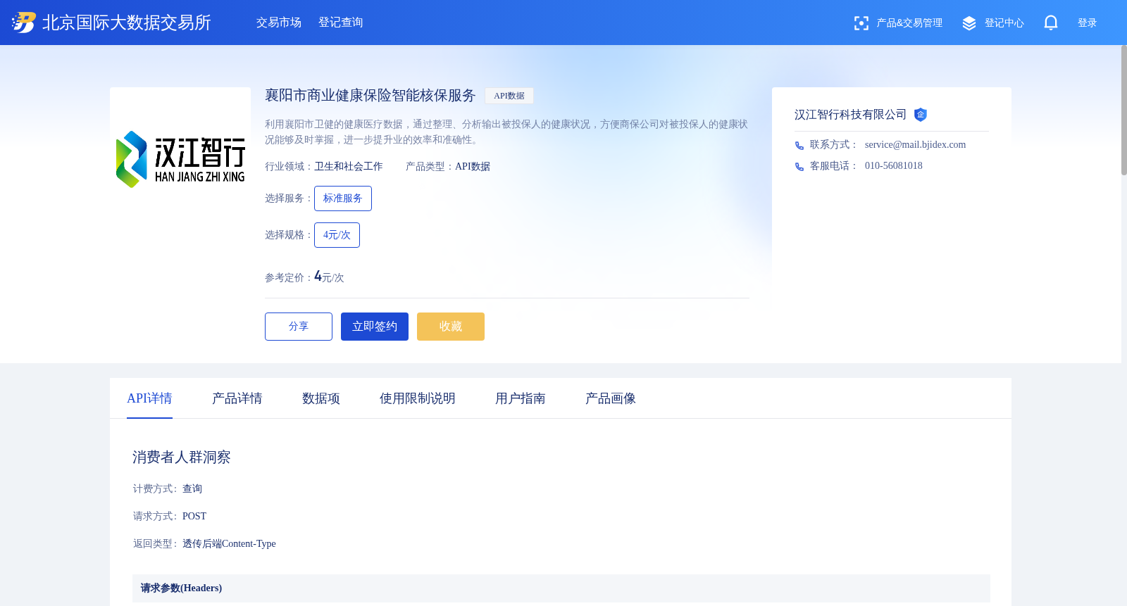The height and width of the screenshot is (606, 1127).
Task: Click the 收藏 button
Action: pos(451,327)
